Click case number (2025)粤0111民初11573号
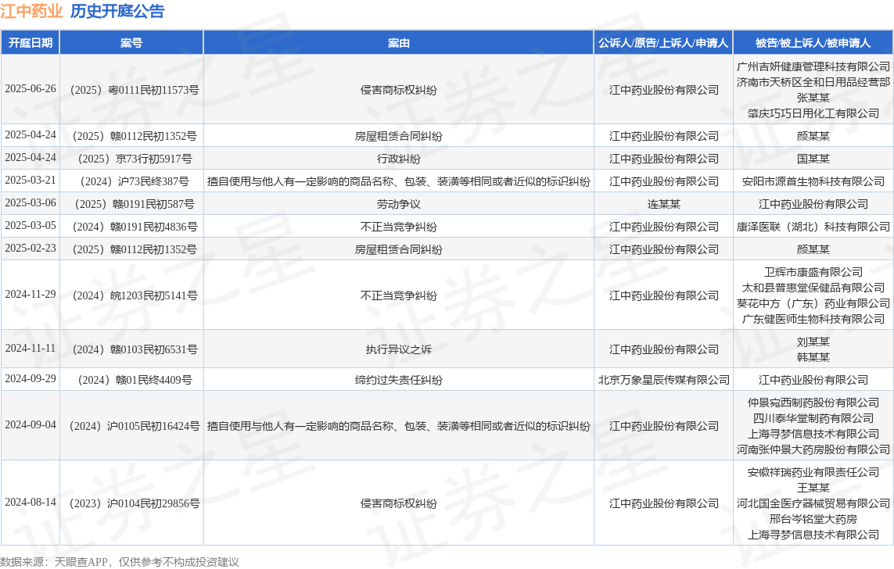Image resolution: width=894 pixels, height=569 pixels. pyautogui.click(x=131, y=90)
